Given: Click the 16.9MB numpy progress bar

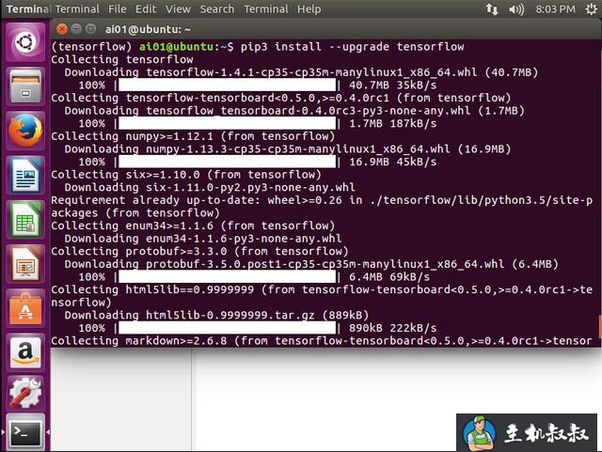Looking at the screenshot, I should coord(227,162).
